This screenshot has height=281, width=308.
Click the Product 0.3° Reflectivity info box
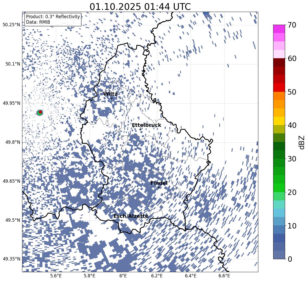[x=53, y=19]
